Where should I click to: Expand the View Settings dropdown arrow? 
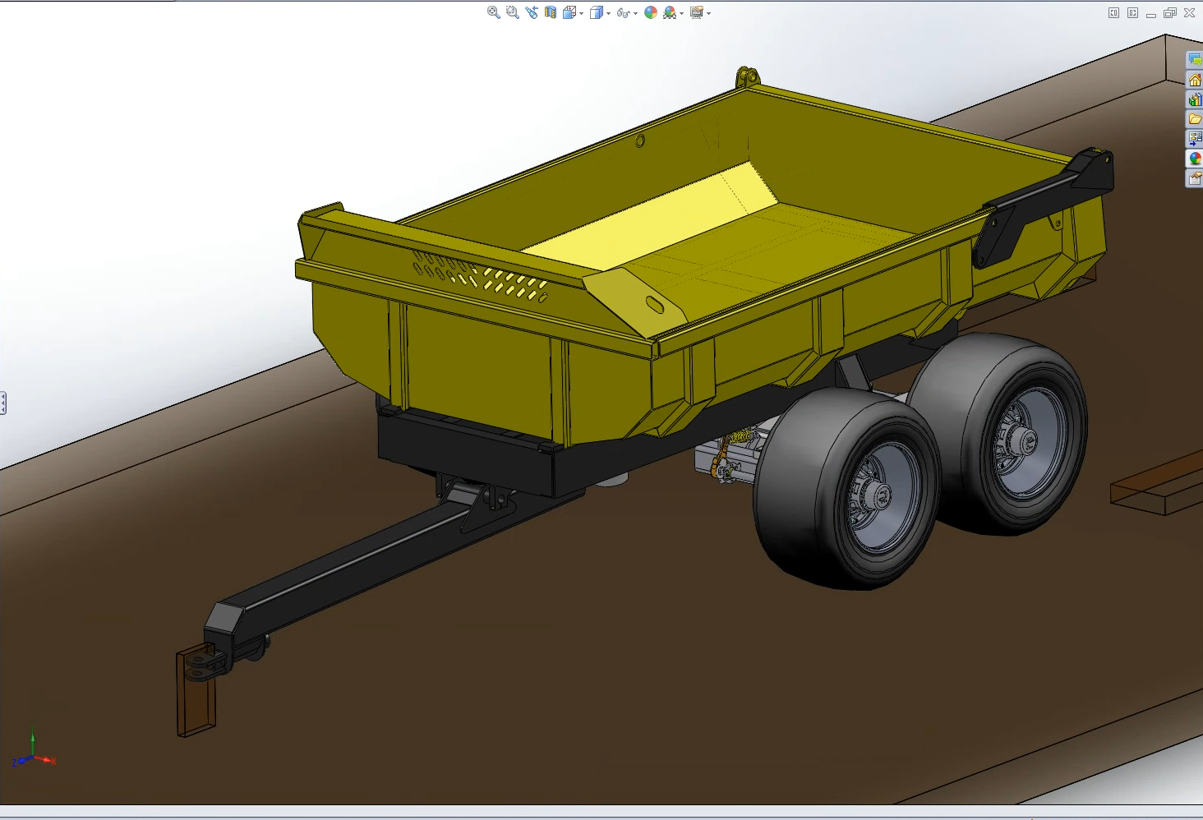708,13
